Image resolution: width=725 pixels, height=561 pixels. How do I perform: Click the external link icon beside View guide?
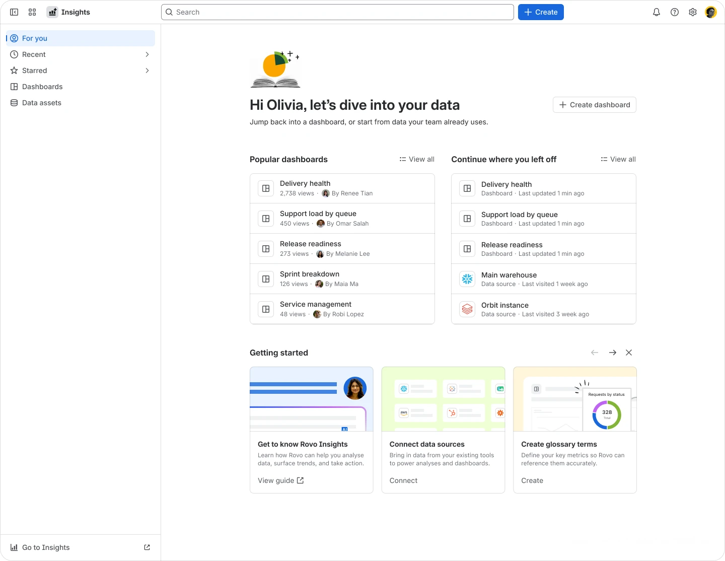click(x=300, y=480)
